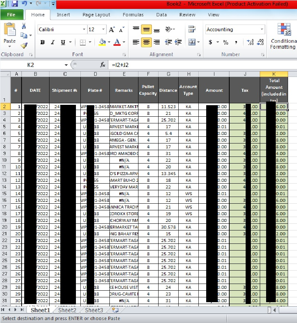The height and width of the screenshot is (323, 297).
Task: Open the File tab
Action: [x=11, y=14]
